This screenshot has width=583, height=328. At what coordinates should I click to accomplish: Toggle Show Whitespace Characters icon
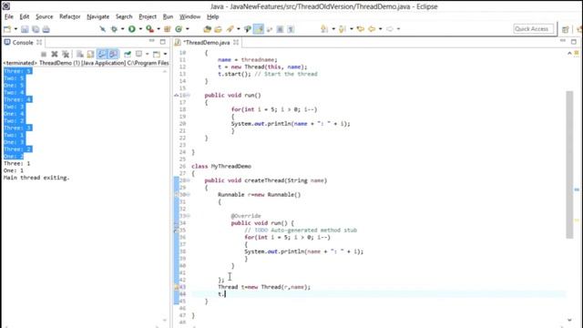point(291,29)
